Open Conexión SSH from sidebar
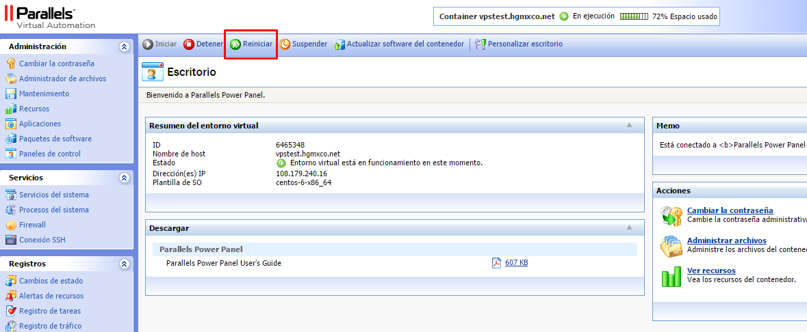The image size is (807, 332). [42, 240]
